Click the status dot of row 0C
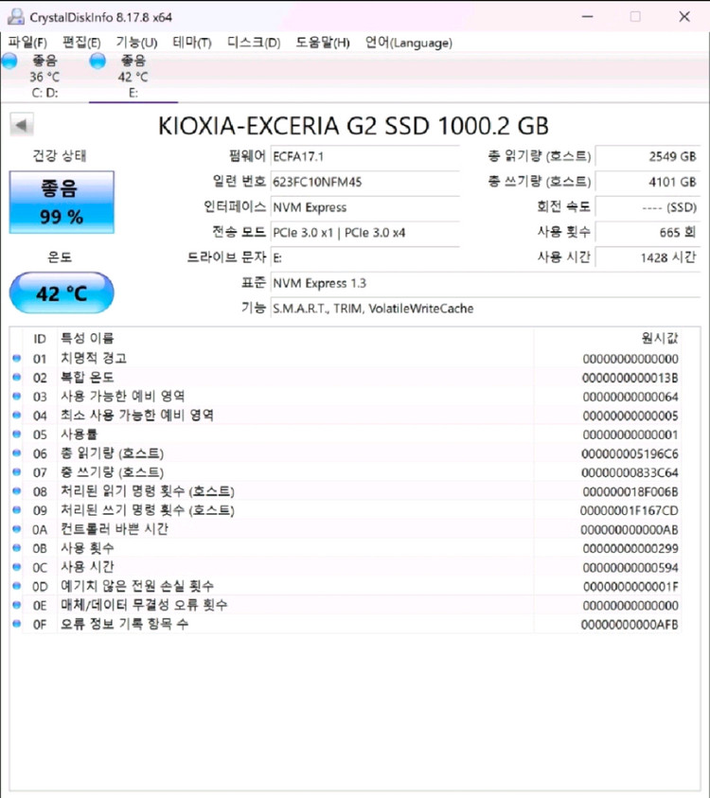Screen dimensions: 710x798 pos(17,567)
